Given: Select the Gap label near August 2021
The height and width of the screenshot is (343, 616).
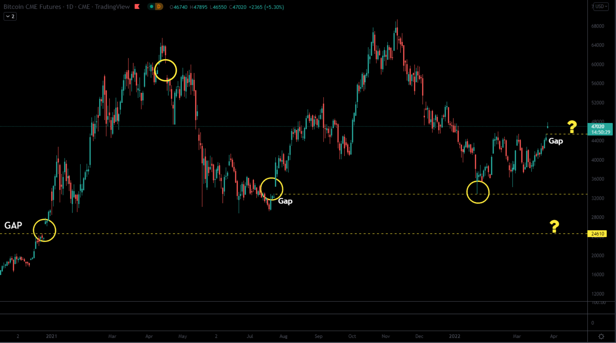Looking at the screenshot, I should [x=285, y=201].
